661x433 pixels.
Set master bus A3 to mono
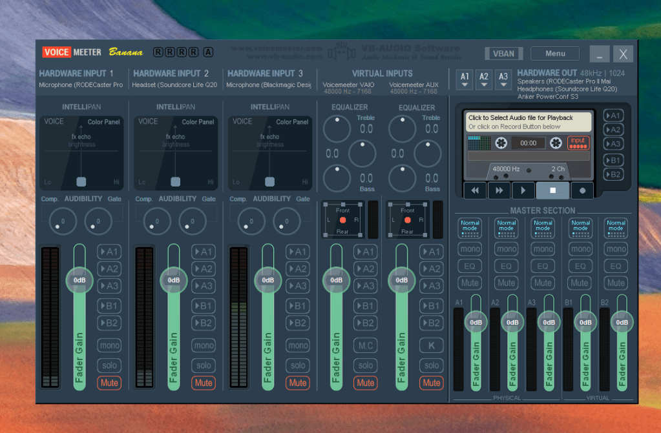543,249
